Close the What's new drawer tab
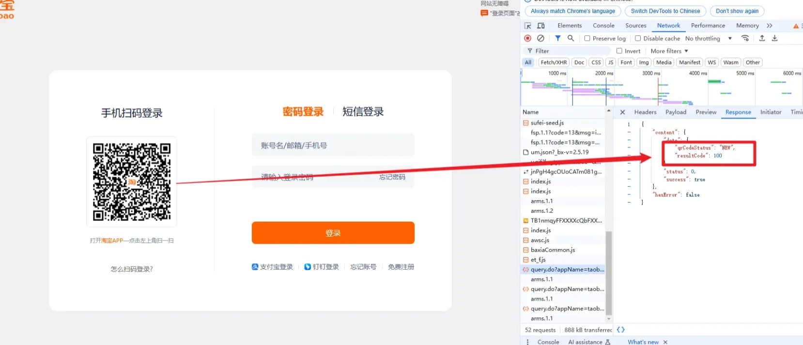 (x=665, y=342)
